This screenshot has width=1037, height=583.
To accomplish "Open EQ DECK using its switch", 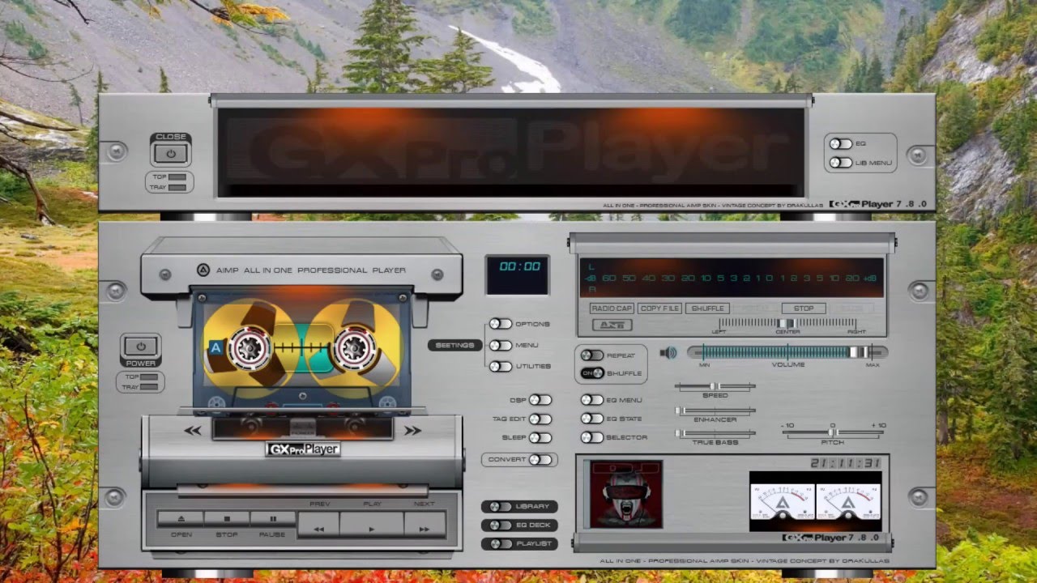I will coord(499,525).
